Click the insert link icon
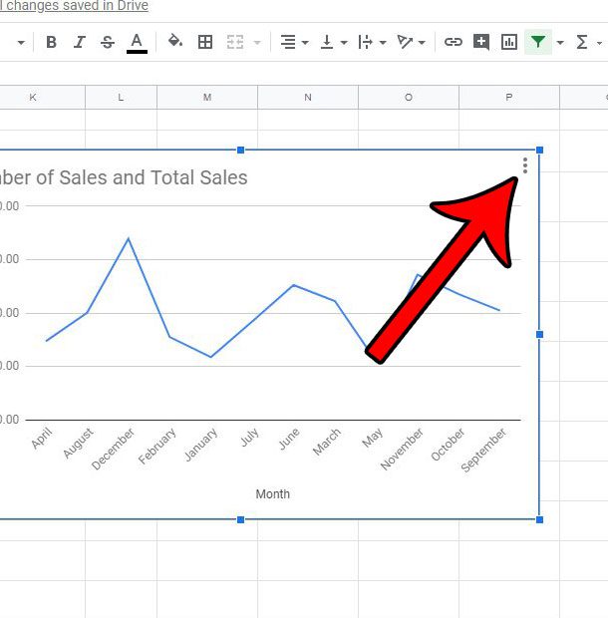This screenshot has height=618, width=608. 454,42
